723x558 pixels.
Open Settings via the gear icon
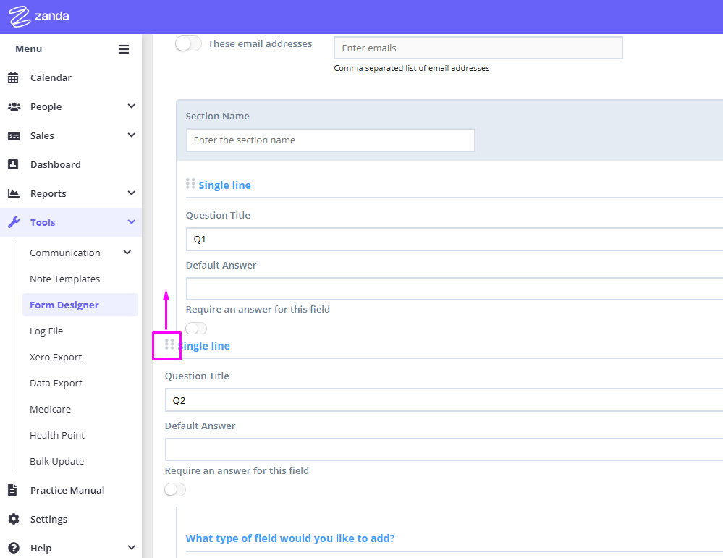[x=14, y=519]
